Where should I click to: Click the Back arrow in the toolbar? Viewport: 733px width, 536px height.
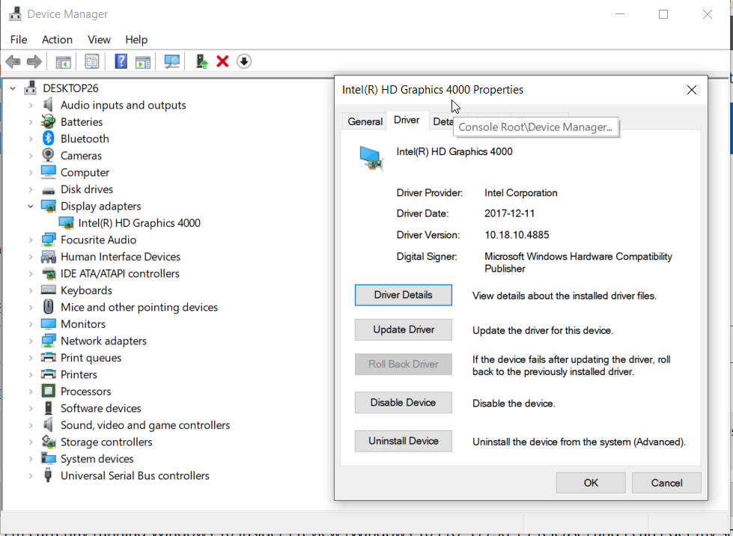[13, 61]
